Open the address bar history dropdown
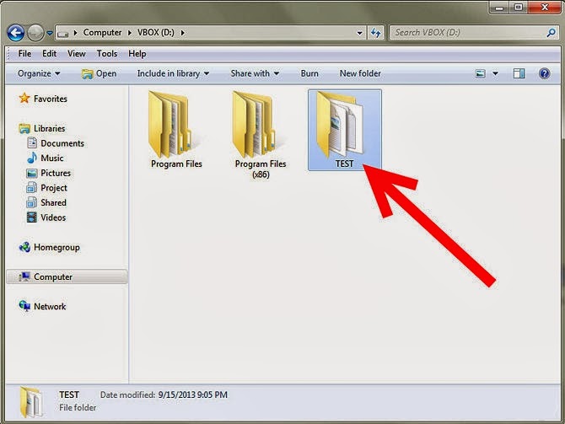Screen dimensions: 565x424 [x=359, y=33]
